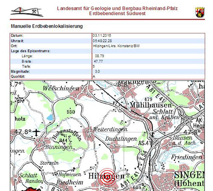
Task: Click the 'Ort:' row label
Action: tap(14, 46)
